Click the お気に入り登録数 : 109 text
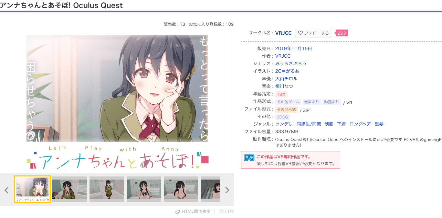Image resolution: width=442 pixels, height=218 pixels. (211, 24)
